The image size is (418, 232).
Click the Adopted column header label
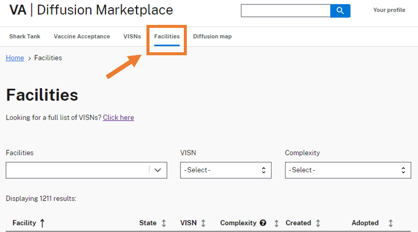365,223
